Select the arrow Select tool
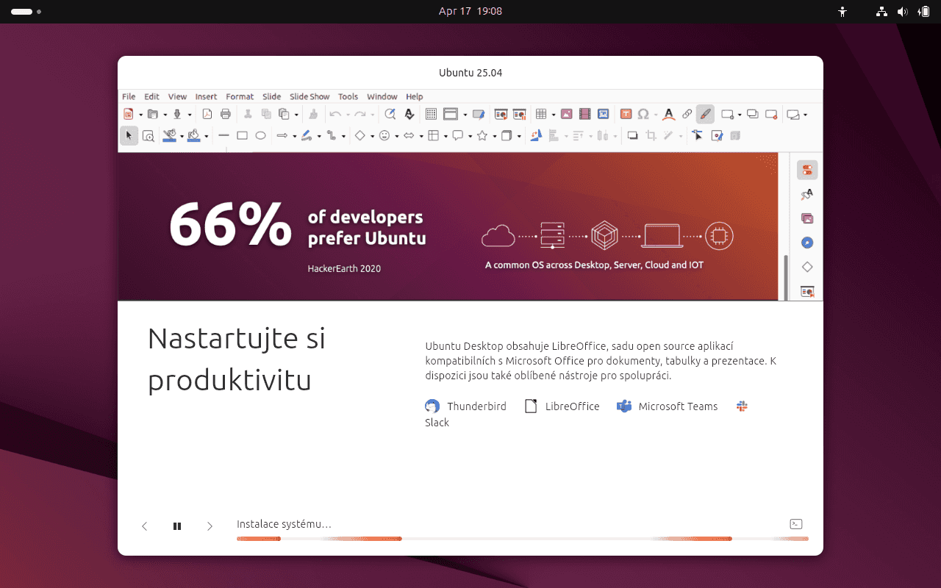 tap(129, 135)
